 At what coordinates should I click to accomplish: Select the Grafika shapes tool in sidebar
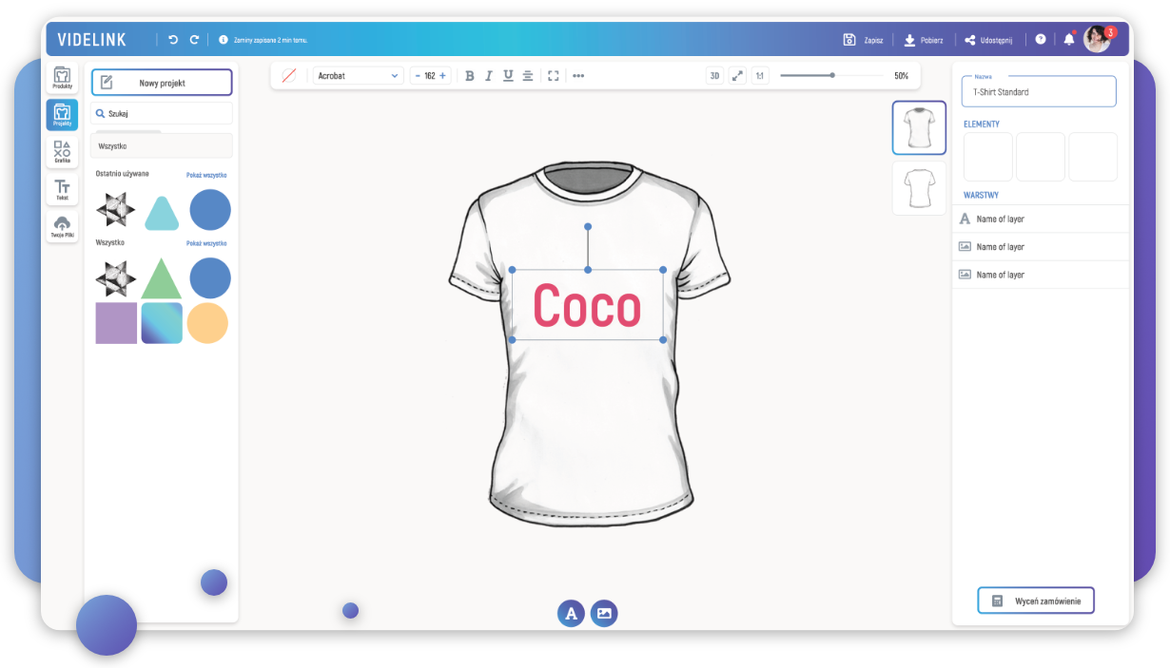click(62, 151)
